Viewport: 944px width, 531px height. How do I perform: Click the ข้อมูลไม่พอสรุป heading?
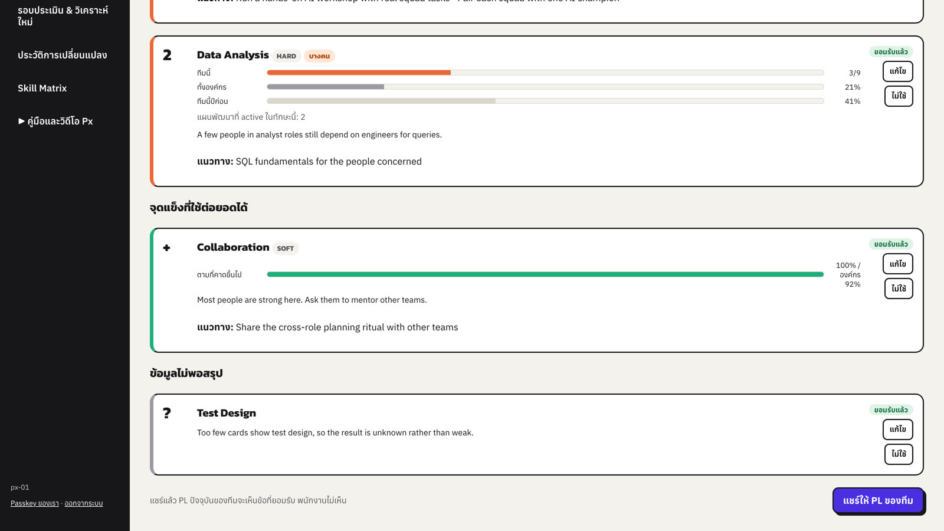point(186,373)
